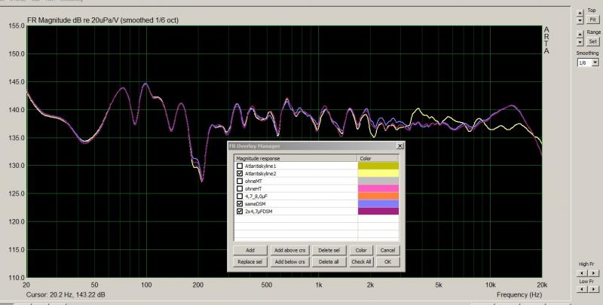The width and height of the screenshot is (603, 305).
Task: Click the 2x4,7µFDSM purple color swatch
Action: point(379,212)
